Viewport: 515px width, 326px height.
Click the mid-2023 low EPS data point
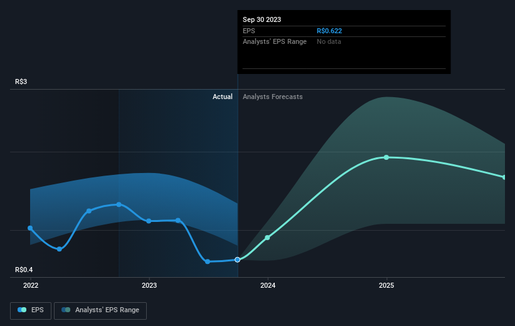(x=208, y=261)
